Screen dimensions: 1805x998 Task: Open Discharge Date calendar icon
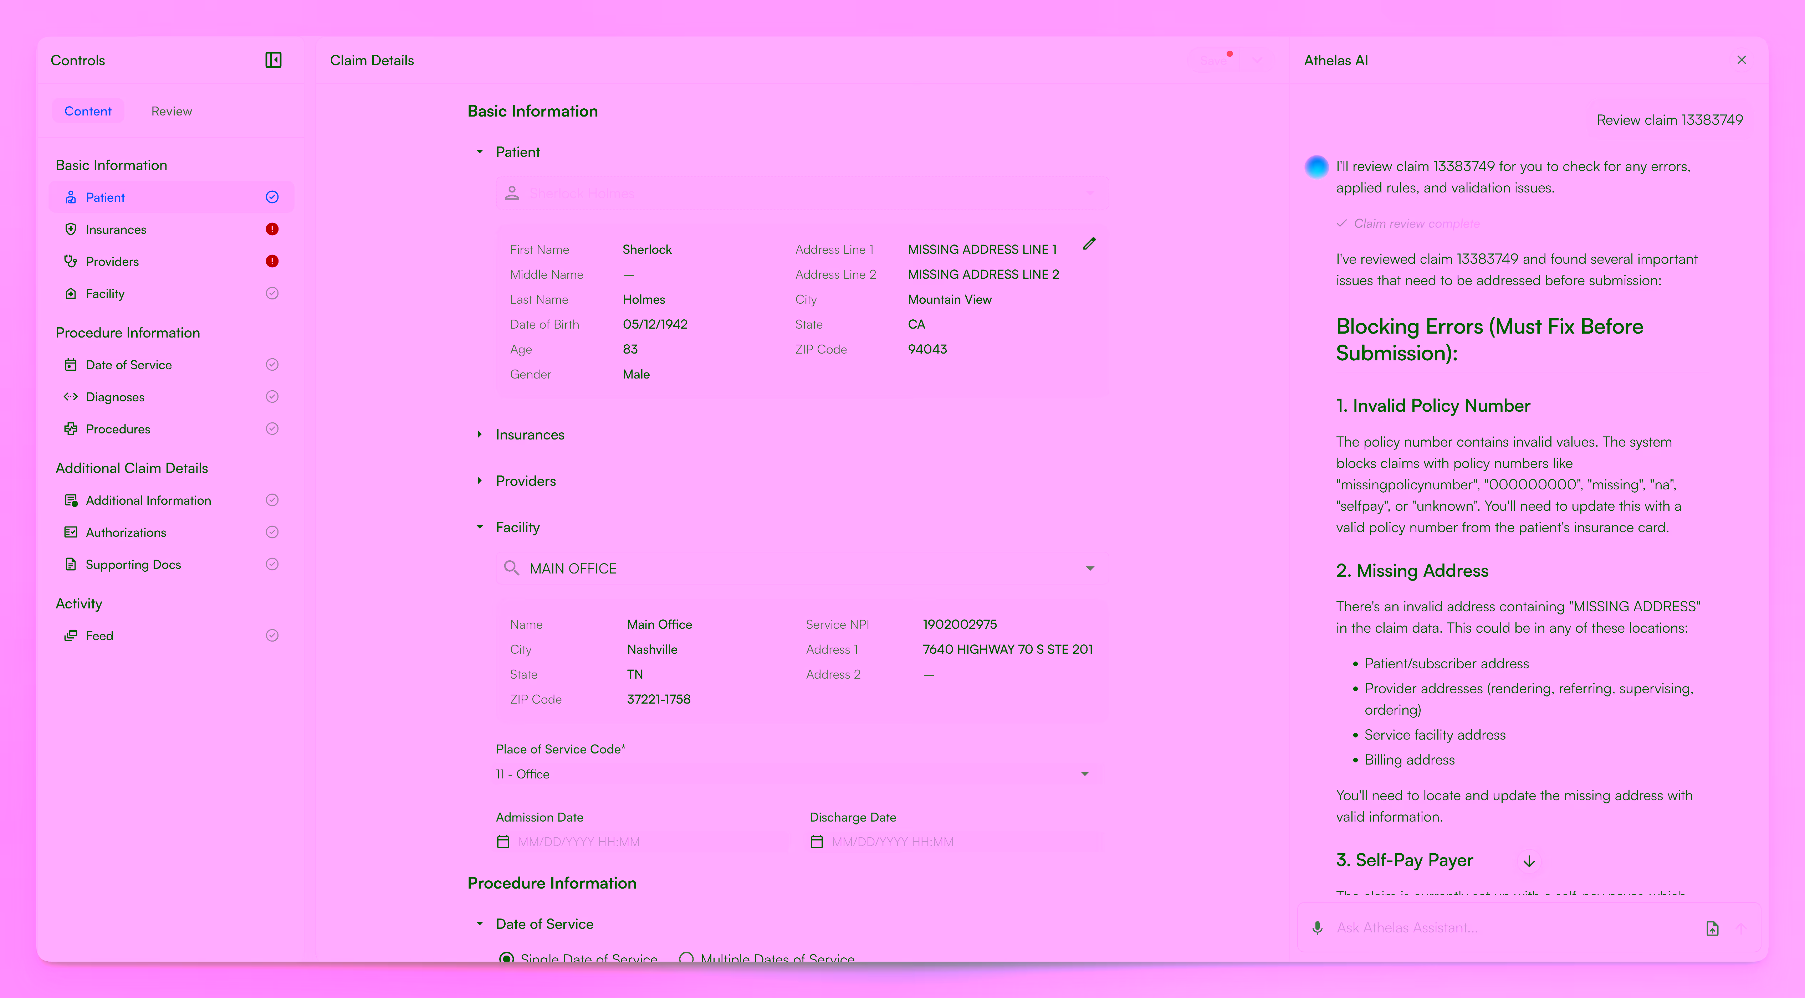click(x=816, y=842)
